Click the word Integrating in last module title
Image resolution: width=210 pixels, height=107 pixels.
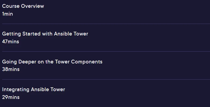pyautogui.click(x=16, y=90)
